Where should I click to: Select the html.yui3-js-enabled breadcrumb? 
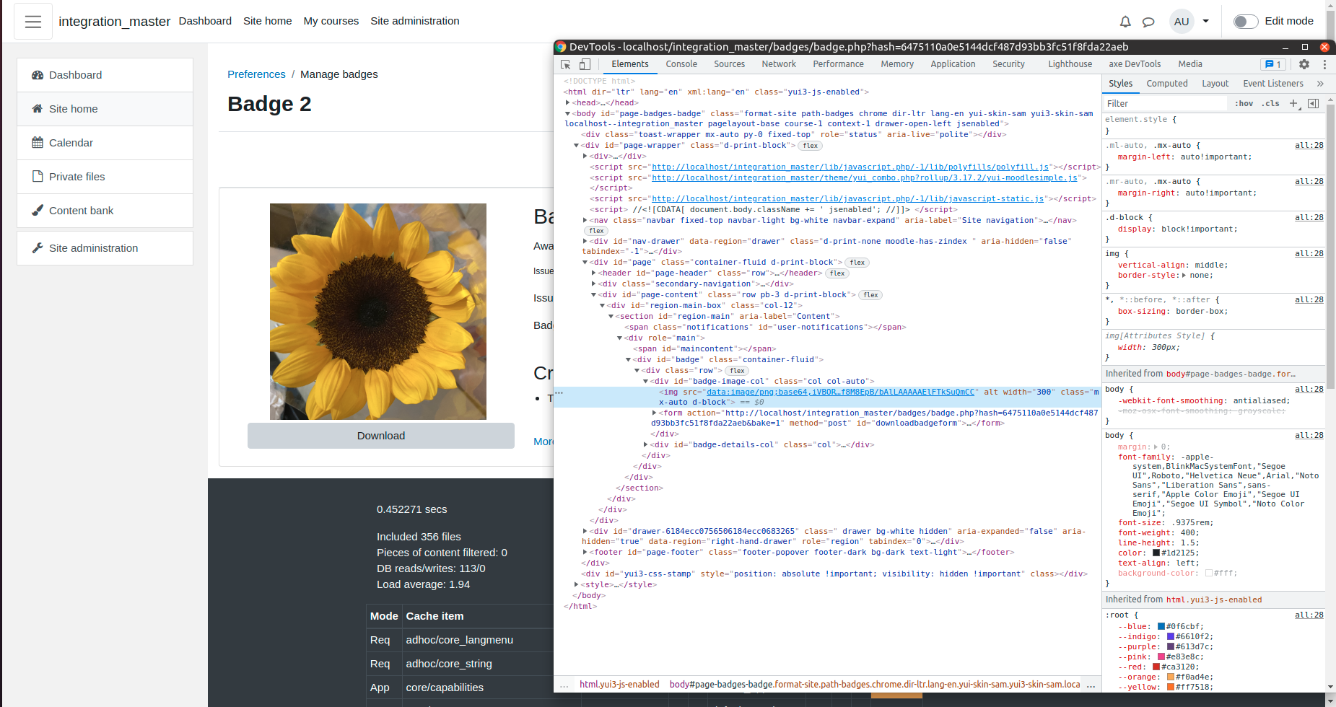(x=619, y=685)
